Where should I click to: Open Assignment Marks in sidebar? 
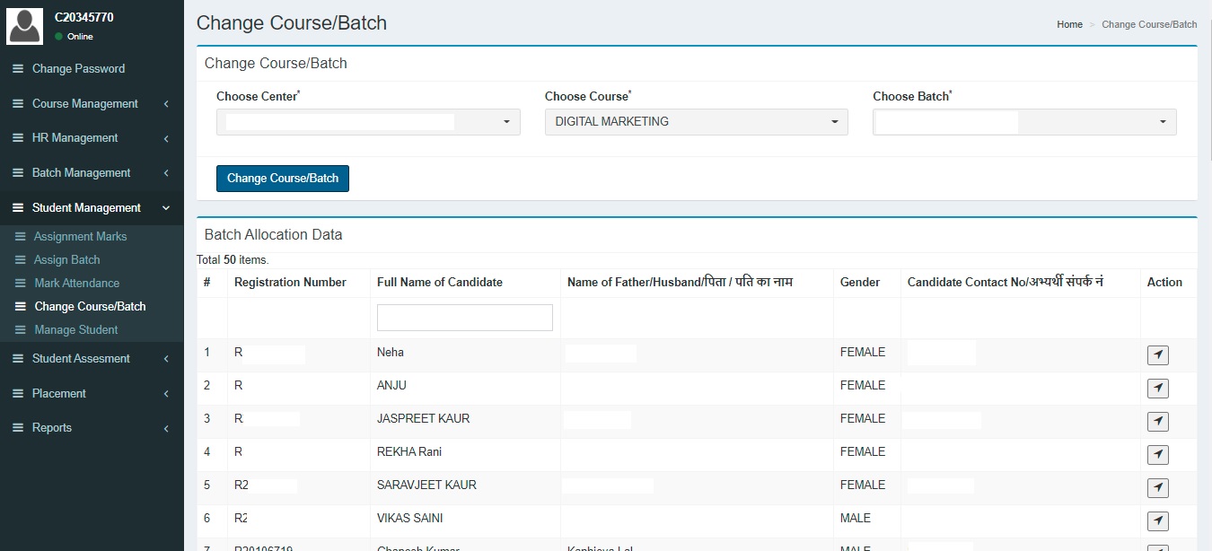point(80,237)
